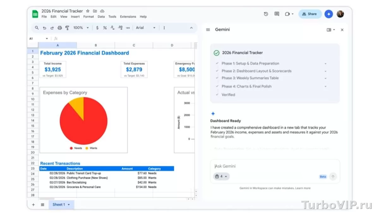379x213 pixels.
Task: Click the Share button
Action: (x=310, y=14)
